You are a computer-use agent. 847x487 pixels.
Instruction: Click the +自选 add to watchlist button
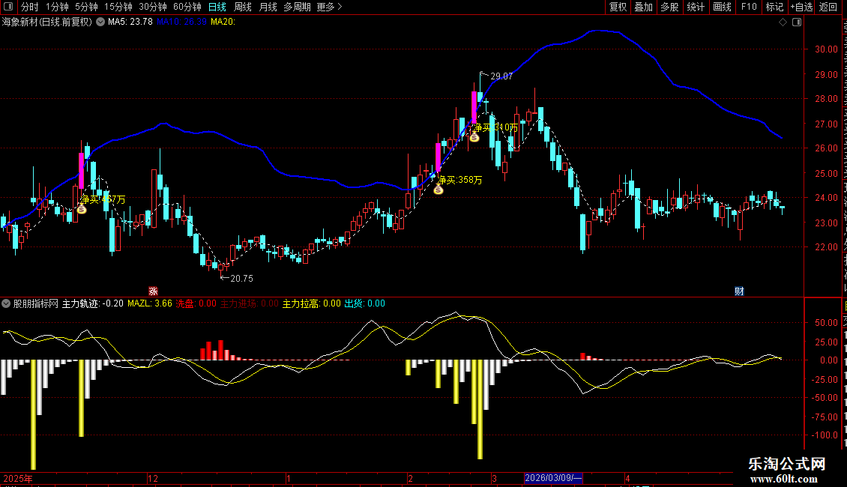(801, 7)
